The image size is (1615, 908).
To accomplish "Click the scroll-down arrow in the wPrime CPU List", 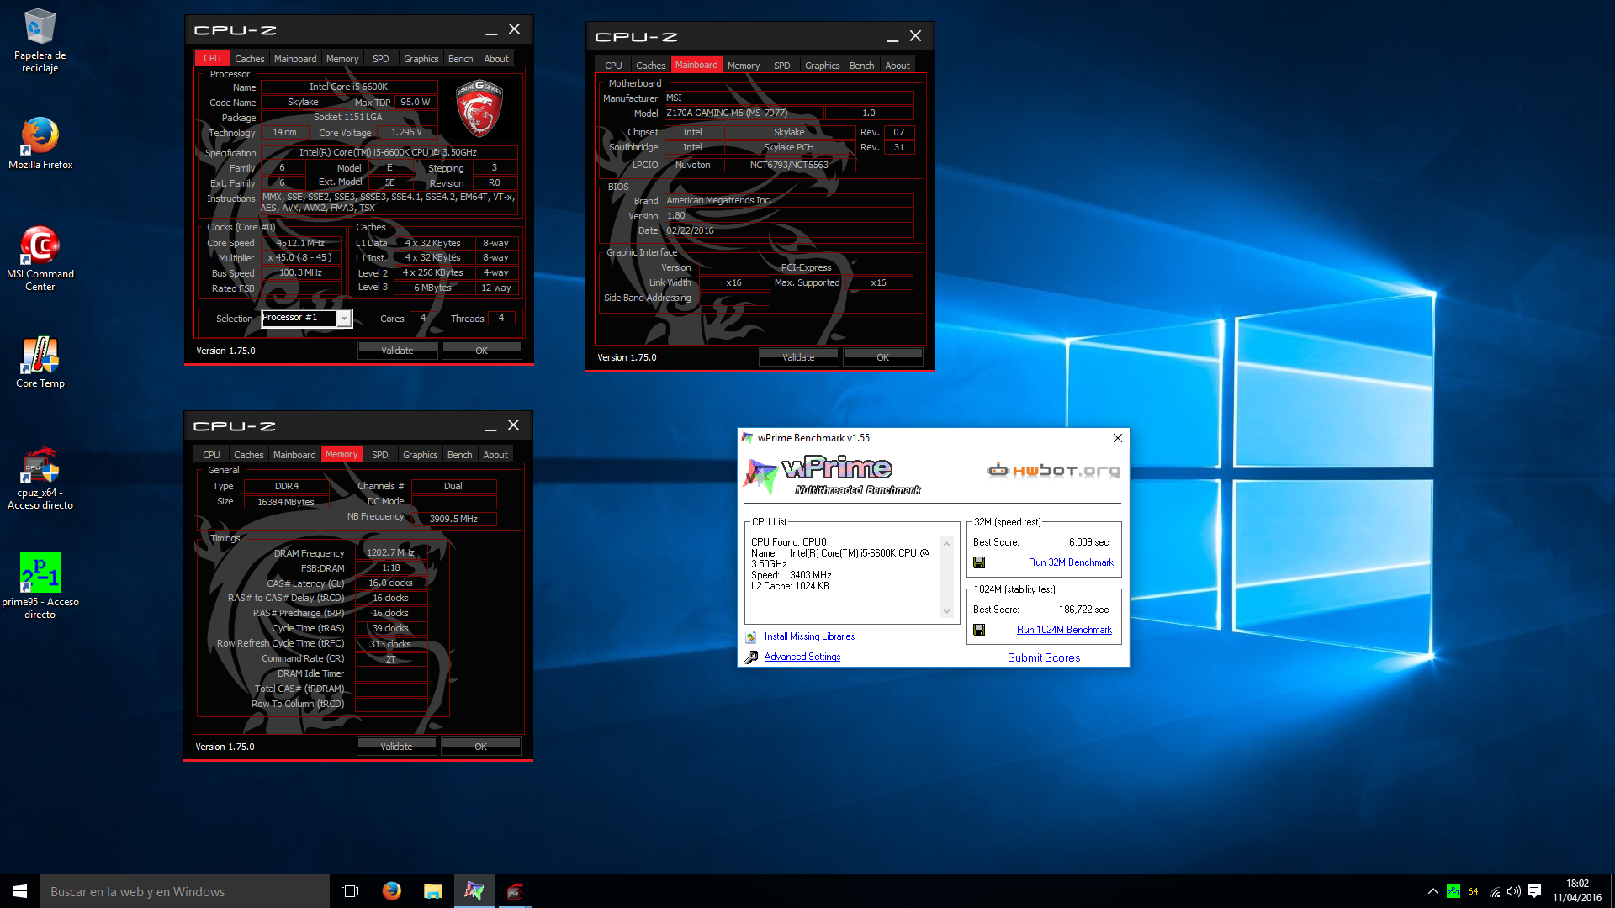I will 946,611.
